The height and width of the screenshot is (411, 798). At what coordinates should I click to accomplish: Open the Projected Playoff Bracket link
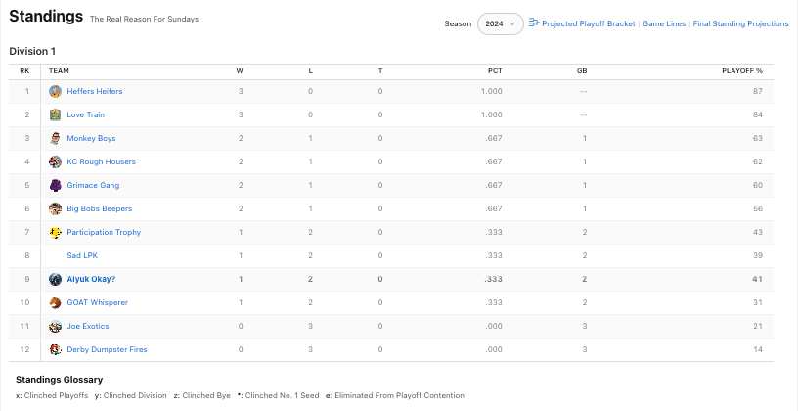tap(588, 23)
